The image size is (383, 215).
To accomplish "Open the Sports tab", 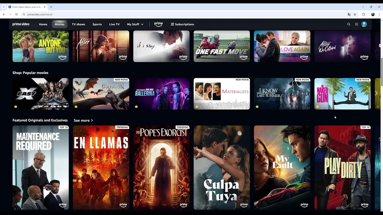I will [x=97, y=24].
